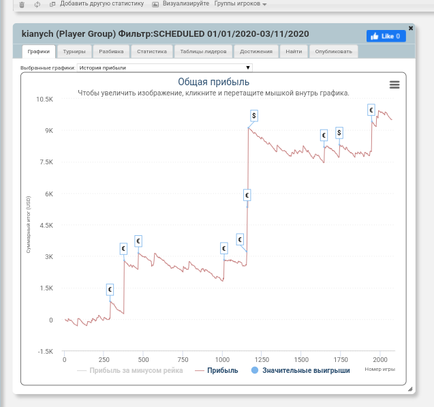Click the dollar marker near game 1750
This screenshot has width=434, height=407.
[x=339, y=133]
